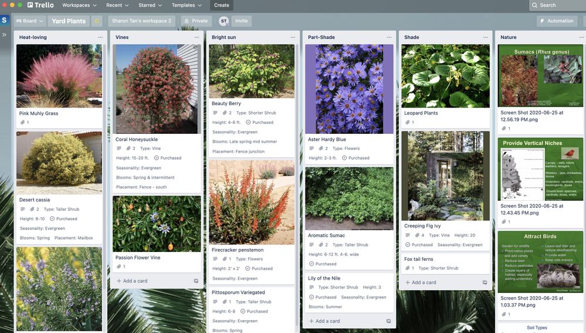Image resolution: width=586 pixels, height=333 pixels.
Task: Open Sharon Tan's workspace 2 link
Action: [141, 21]
